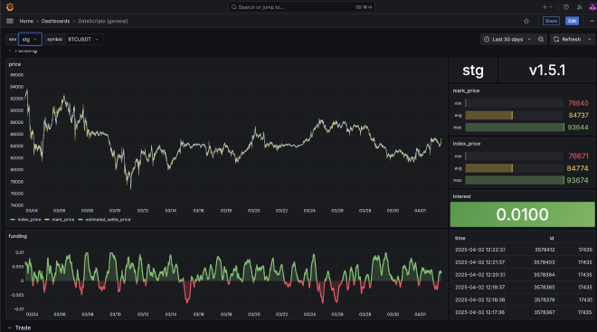Image resolution: width=597 pixels, height=332 pixels.
Task: Go to Home breadcrumb
Action: pyautogui.click(x=26, y=21)
